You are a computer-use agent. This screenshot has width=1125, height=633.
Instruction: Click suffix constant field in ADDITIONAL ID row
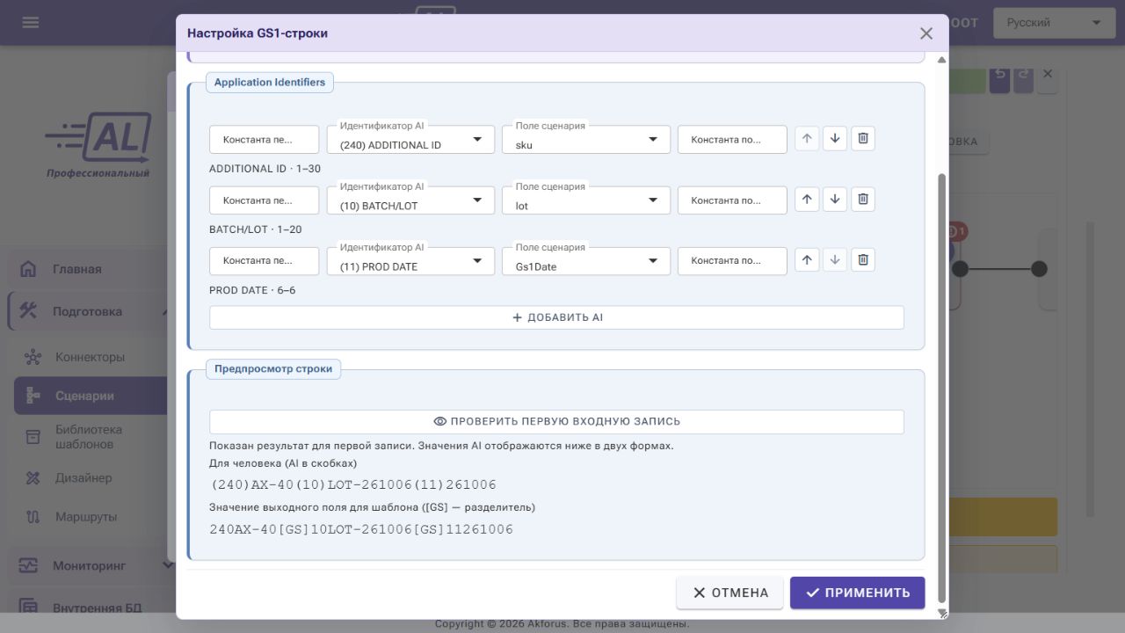tap(732, 140)
